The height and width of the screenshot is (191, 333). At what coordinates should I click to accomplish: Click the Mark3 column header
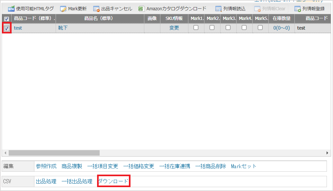(228, 18)
